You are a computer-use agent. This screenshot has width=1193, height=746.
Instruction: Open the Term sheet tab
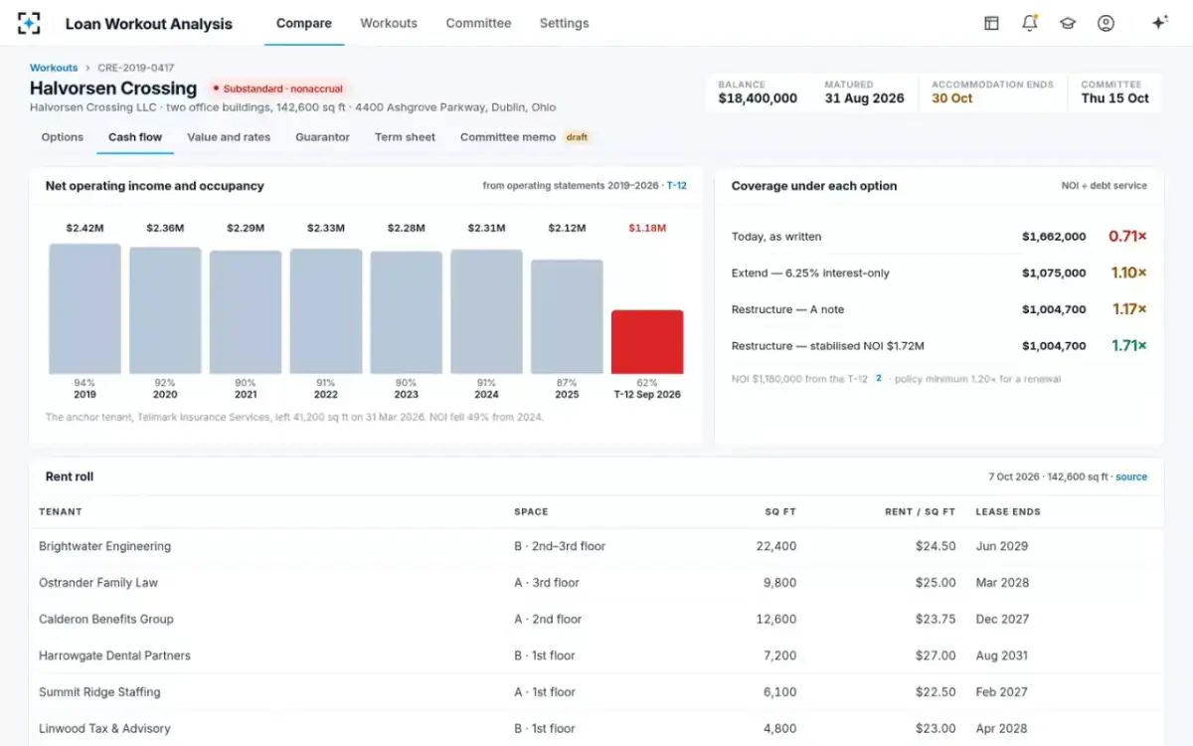click(405, 137)
